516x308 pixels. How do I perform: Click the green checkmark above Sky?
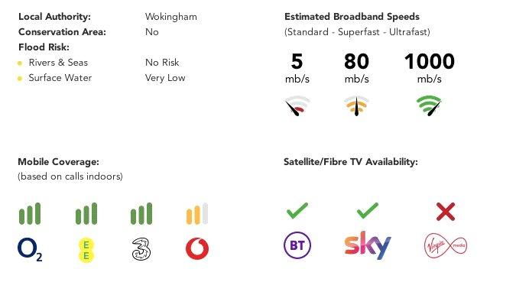click(x=368, y=211)
